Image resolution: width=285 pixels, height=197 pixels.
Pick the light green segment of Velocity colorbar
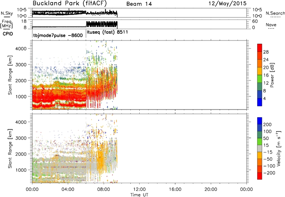[260, 142]
